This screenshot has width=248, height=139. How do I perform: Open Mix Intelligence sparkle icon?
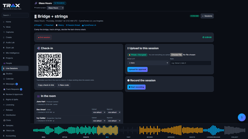[4, 53]
